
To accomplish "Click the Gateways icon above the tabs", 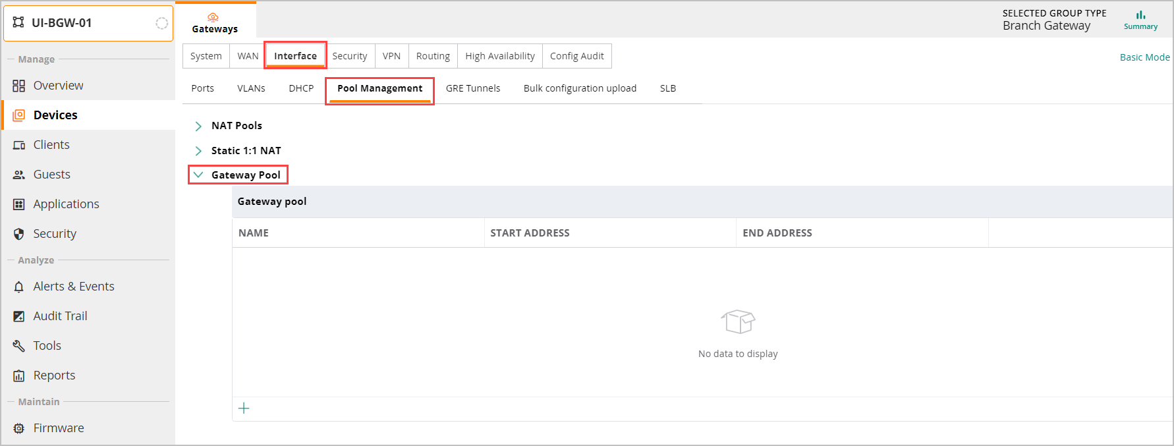I will (213, 17).
